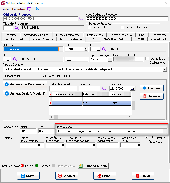Expand the ORIGEM dropdown

tap(61, 49)
